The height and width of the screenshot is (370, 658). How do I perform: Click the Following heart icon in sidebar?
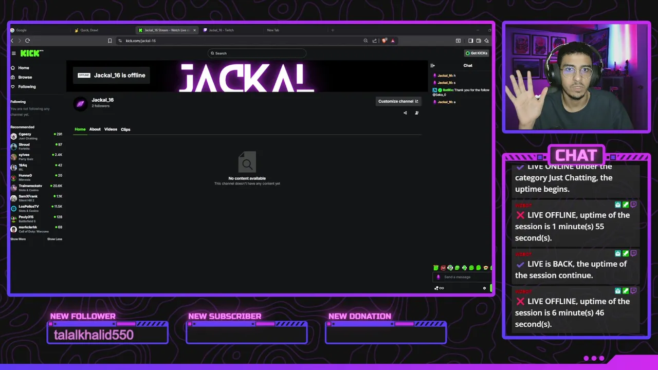click(13, 87)
